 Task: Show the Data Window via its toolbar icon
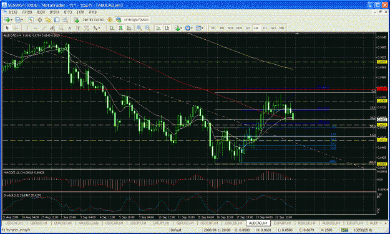click(x=39, y=20)
